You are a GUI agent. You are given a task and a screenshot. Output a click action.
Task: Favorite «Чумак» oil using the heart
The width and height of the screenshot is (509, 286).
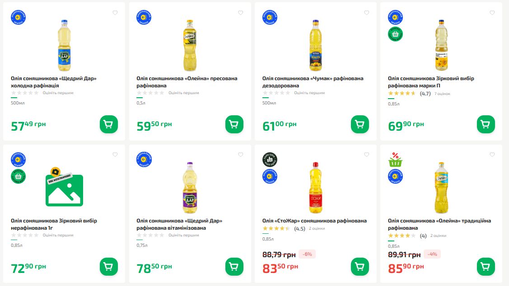click(x=366, y=13)
